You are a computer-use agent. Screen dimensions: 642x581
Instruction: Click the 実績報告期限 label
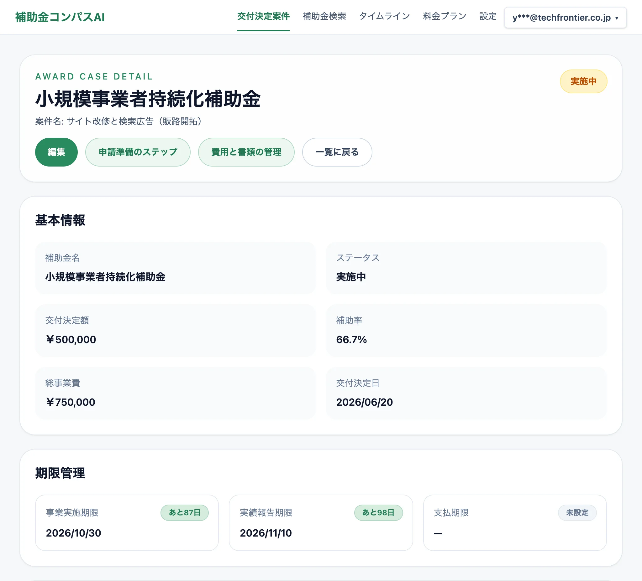pyautogui.click(x=266, y=513)
